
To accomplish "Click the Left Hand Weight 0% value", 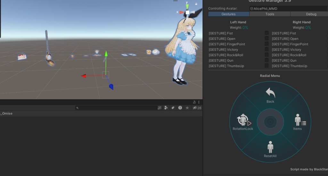I will click(245, 27).
